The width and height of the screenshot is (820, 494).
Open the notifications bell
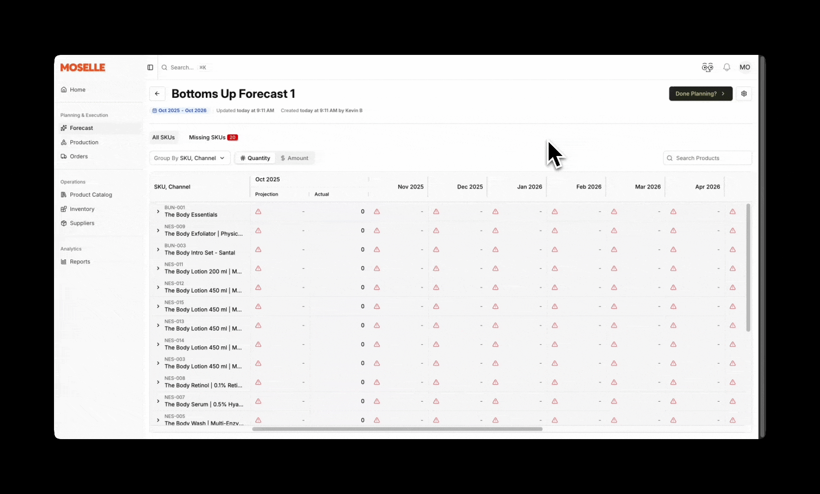[x=727, y=67]
